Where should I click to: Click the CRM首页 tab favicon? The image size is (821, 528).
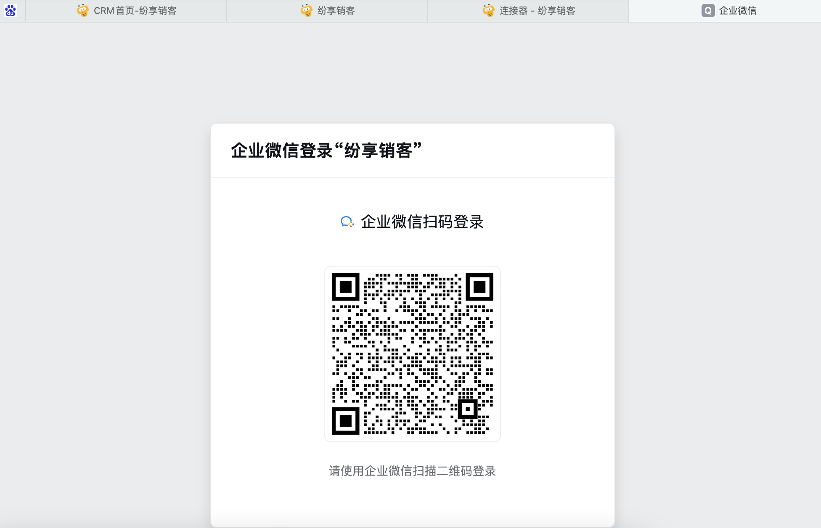[83, 11]
